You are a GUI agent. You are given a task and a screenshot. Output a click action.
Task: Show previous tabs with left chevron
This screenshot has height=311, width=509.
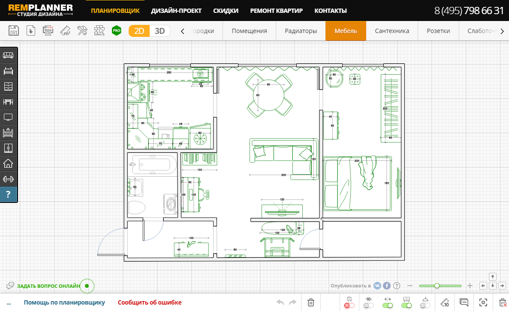182,31
